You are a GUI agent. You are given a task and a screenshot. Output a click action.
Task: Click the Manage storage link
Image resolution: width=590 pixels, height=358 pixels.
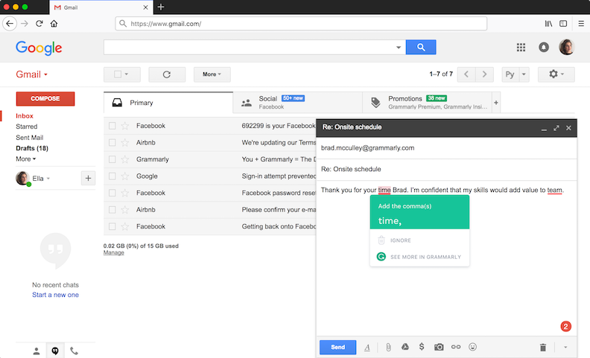point(114,253)
